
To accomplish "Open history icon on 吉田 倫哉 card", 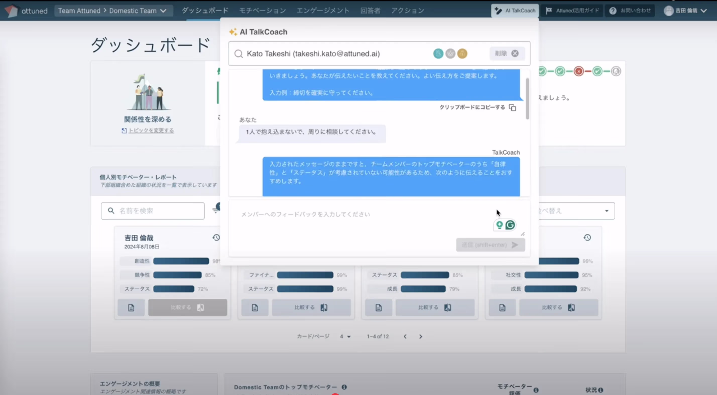I will pyautogui.click(x=216, y=238).
